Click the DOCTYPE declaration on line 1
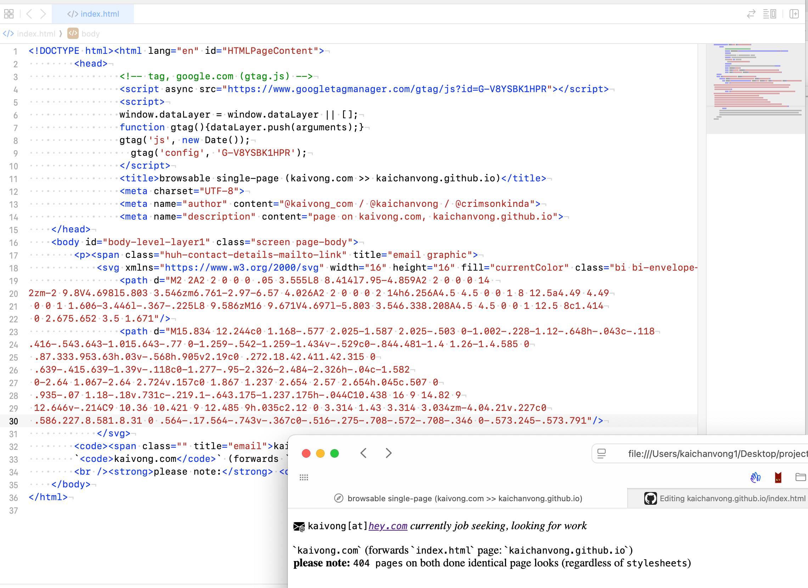This screenshot has width=808, height=588. coord(71,51)
